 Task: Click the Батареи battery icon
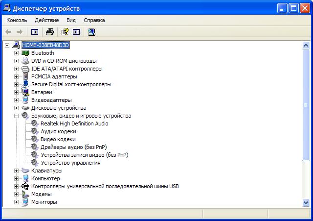point(25,92)
